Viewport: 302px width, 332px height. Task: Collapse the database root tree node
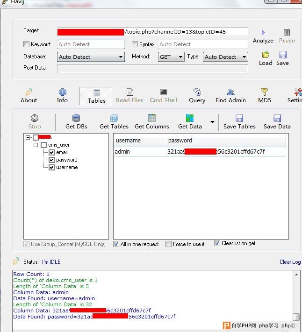coord(28,137)
